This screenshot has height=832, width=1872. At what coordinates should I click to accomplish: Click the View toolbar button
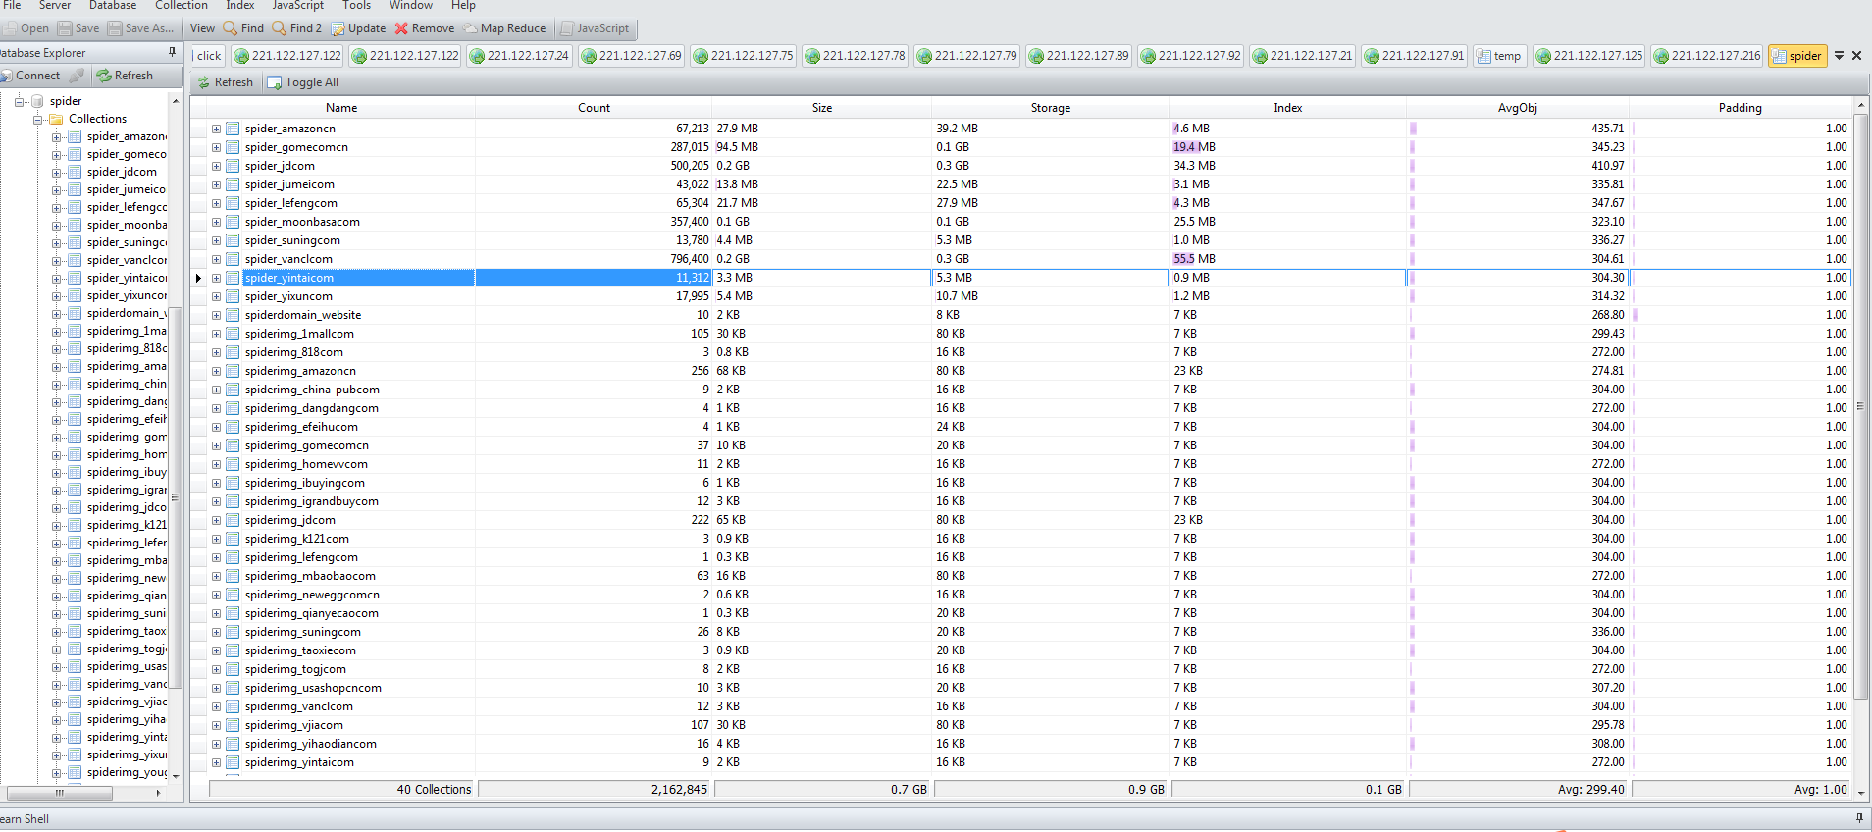click(x=202, y=28)
